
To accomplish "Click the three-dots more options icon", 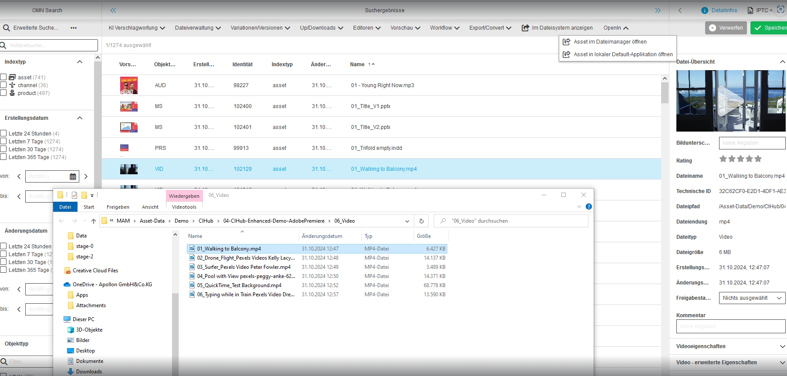I will [74, 28].
